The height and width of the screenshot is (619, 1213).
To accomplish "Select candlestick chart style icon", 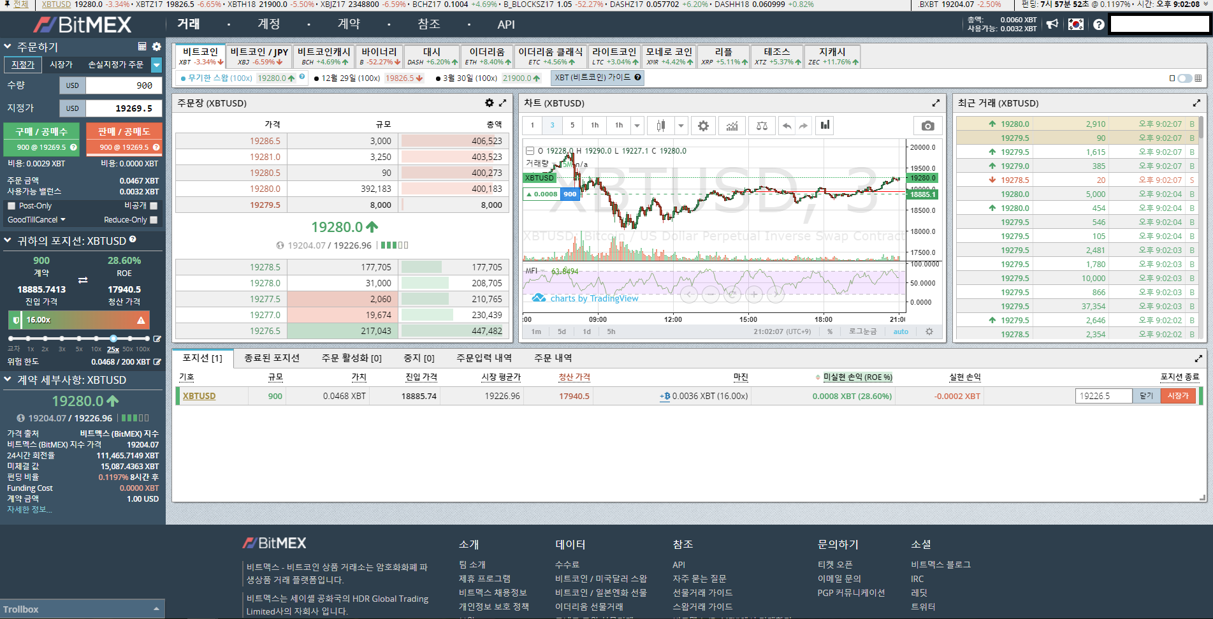I will pos(661,126).
